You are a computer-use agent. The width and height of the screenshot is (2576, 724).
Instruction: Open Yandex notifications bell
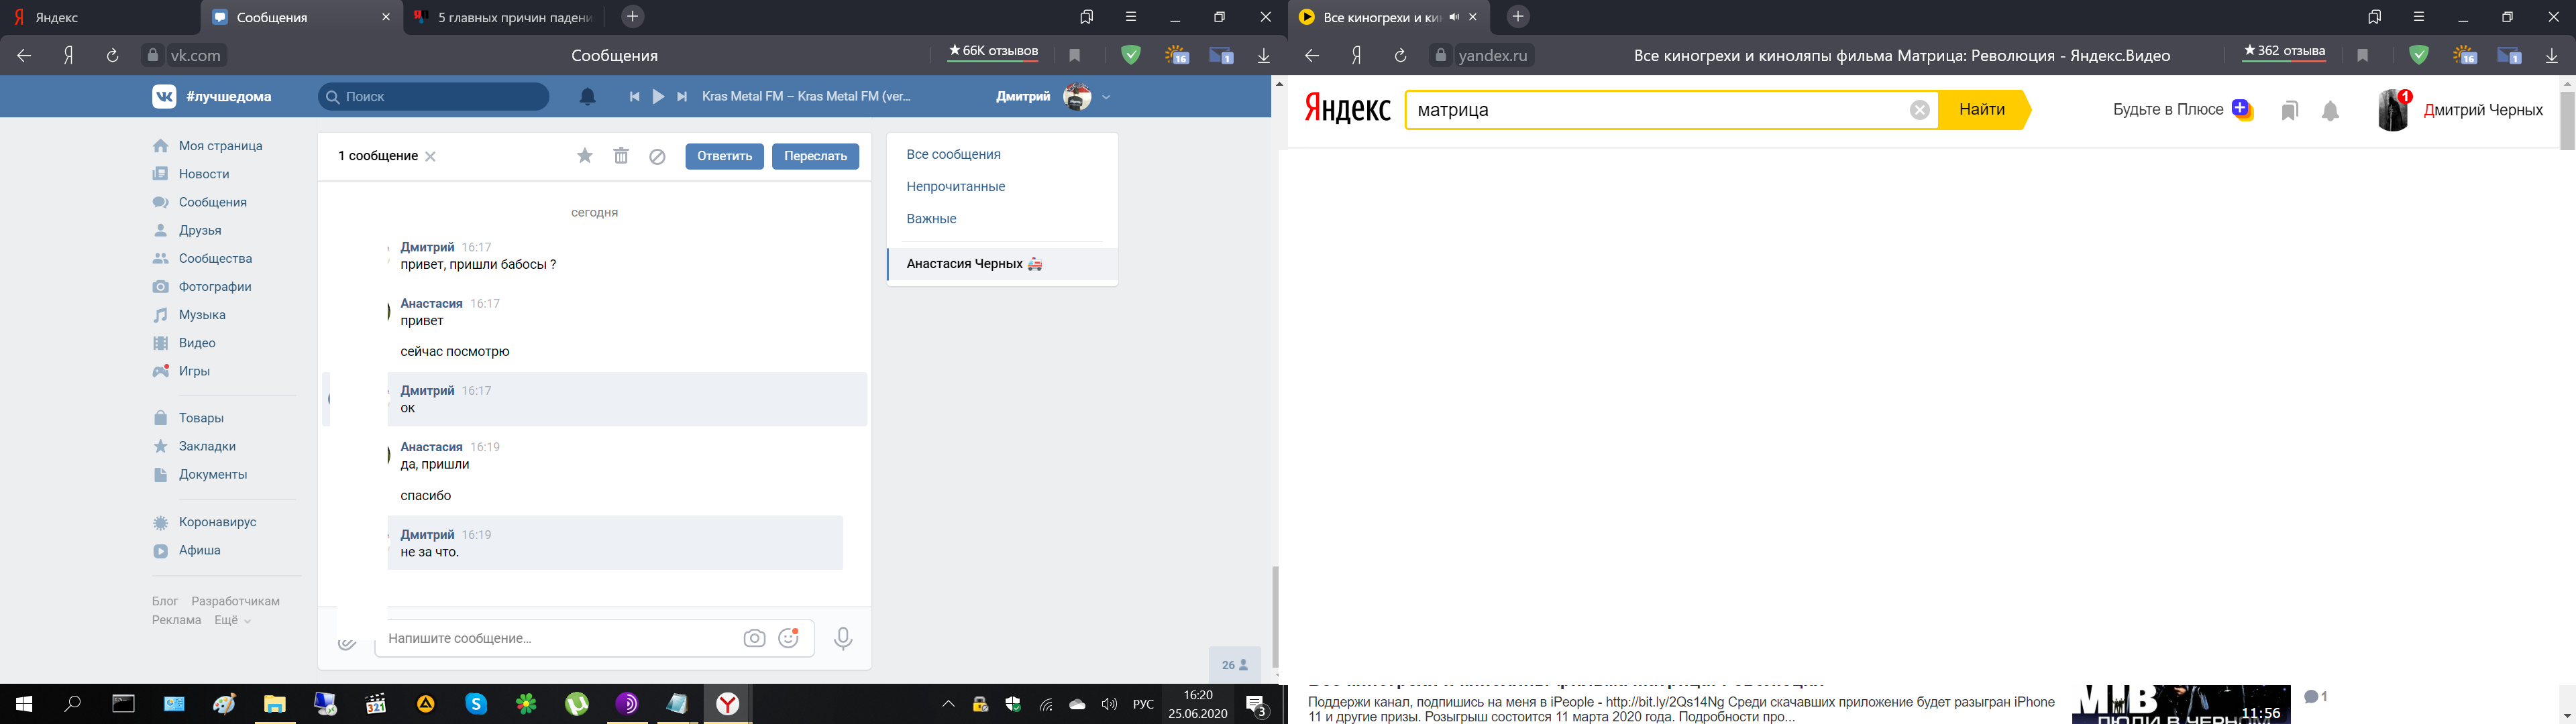tap(2331, 110)
